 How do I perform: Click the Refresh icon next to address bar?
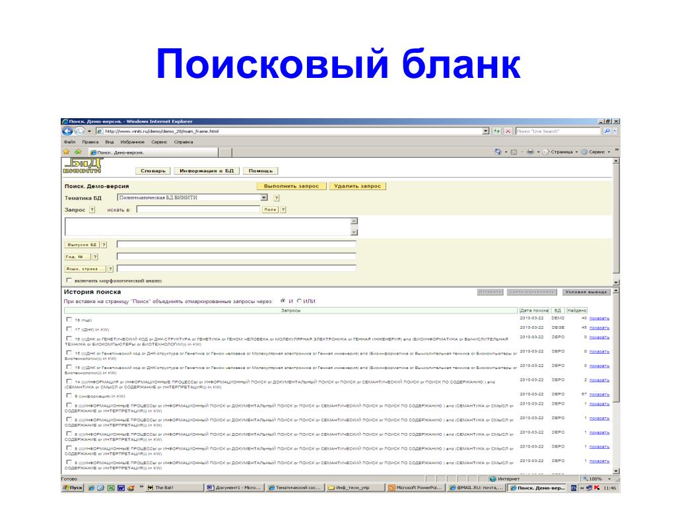pyautogui.click(x=496, y=131)
